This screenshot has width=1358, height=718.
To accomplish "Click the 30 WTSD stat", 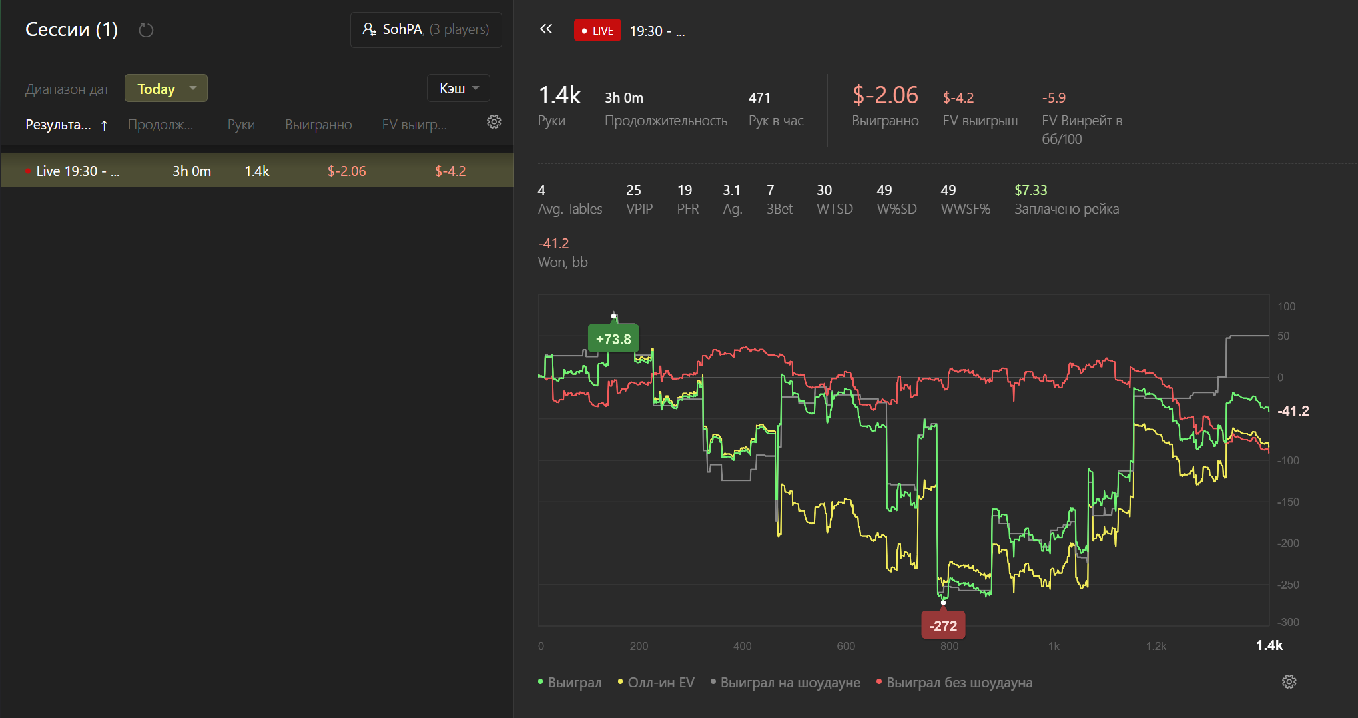I will point(835,199).
